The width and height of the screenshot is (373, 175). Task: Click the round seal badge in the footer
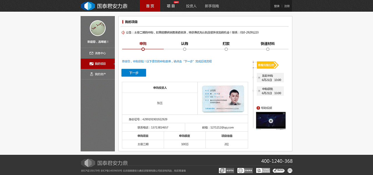[x=290, y=171]
